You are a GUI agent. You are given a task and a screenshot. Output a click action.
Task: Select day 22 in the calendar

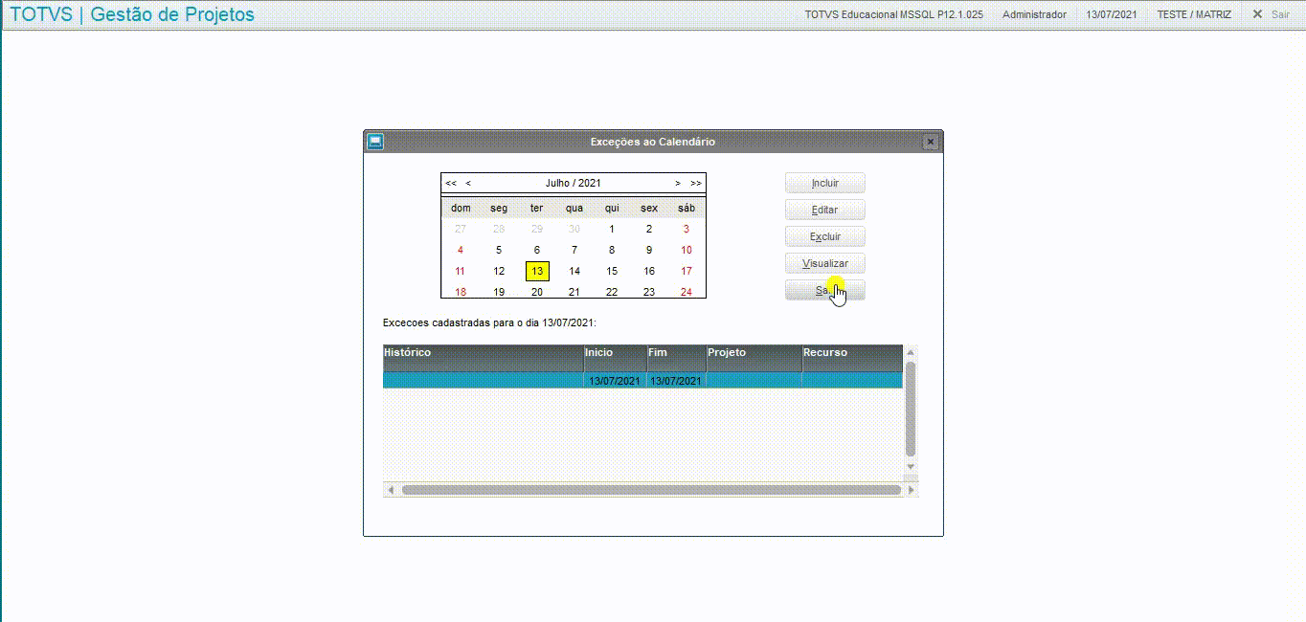(612, 292)
